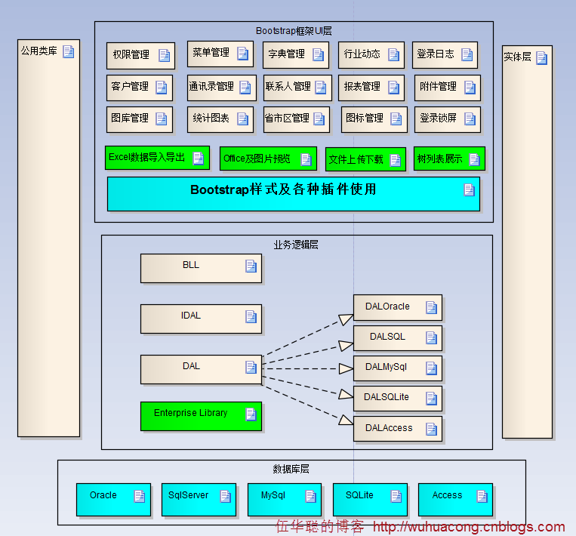Click the document icon in 图标管理 box

396,119
